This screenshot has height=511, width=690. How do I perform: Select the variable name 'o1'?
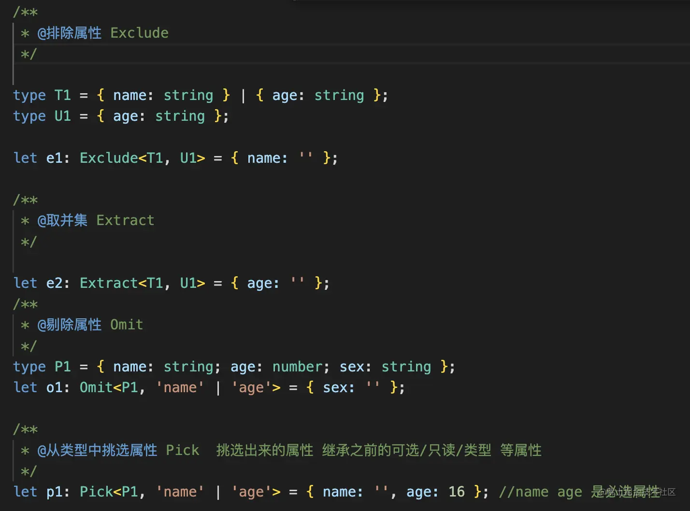click(55, 387)
